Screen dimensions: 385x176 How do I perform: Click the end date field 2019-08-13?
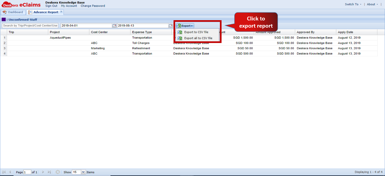click(143, 26)
